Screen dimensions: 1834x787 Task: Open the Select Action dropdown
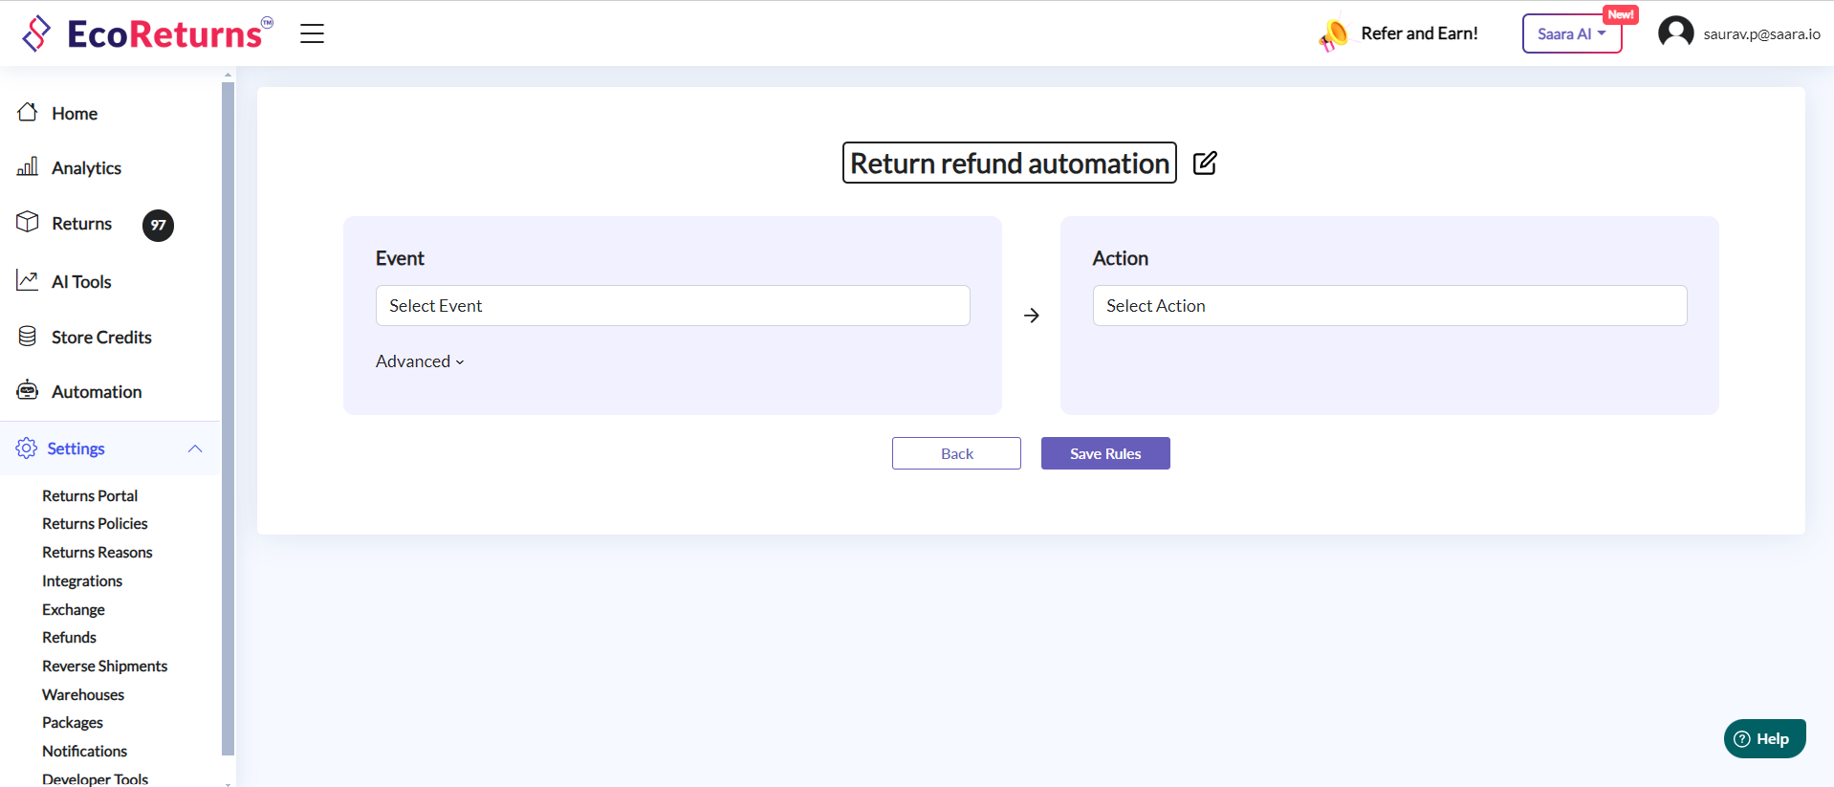(1389, 306)
